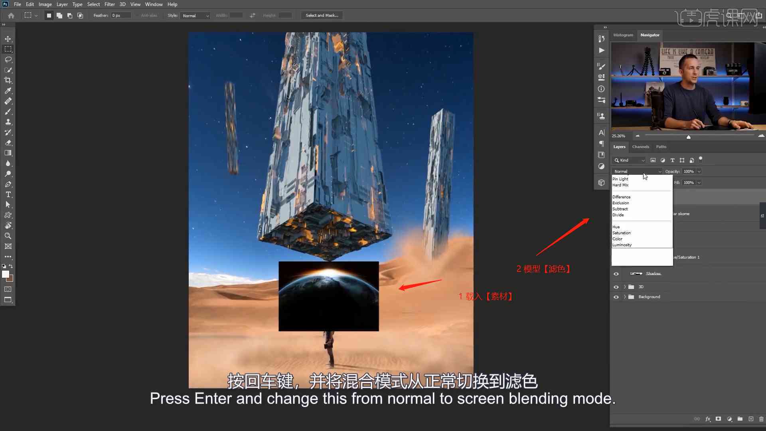This screenshot has width=766, height=431.
Task: Open the Image menu
Action: coord(45,4)
